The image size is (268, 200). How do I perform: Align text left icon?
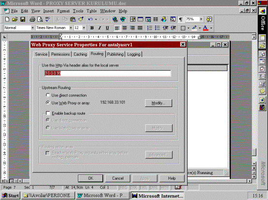(117, 28)
